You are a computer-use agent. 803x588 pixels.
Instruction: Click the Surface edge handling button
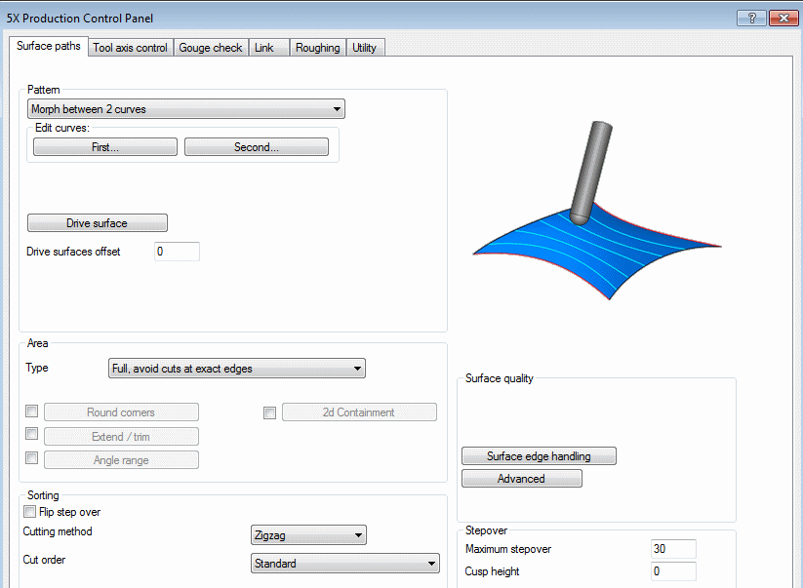click(539, 456)
